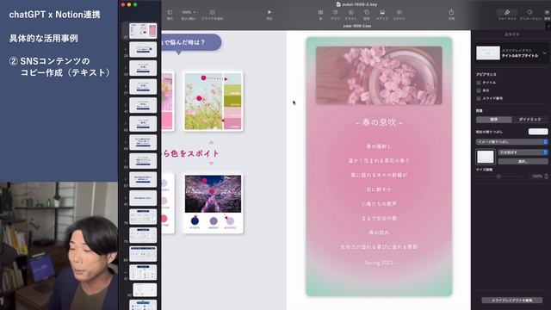Click the Chart (グラフ) toolbar icon
Screen dimensions: 551x310
(335, 12)
